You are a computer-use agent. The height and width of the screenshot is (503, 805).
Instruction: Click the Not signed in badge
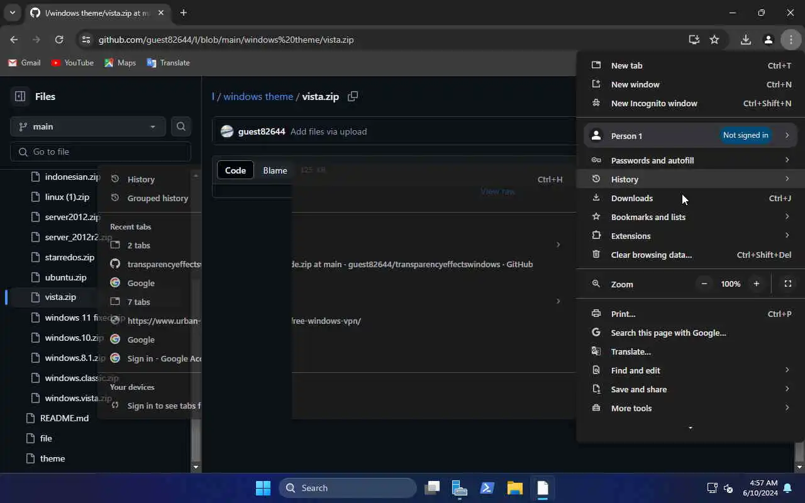745,135
